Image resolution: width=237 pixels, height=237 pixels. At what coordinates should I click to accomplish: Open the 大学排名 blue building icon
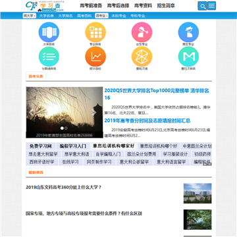49,32
